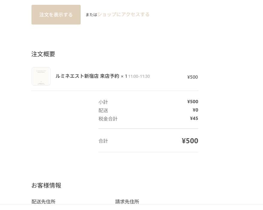Click the product thumbnail image
Image resolution: width=263 pixels, height=210 pixels.
coord(41,76)
